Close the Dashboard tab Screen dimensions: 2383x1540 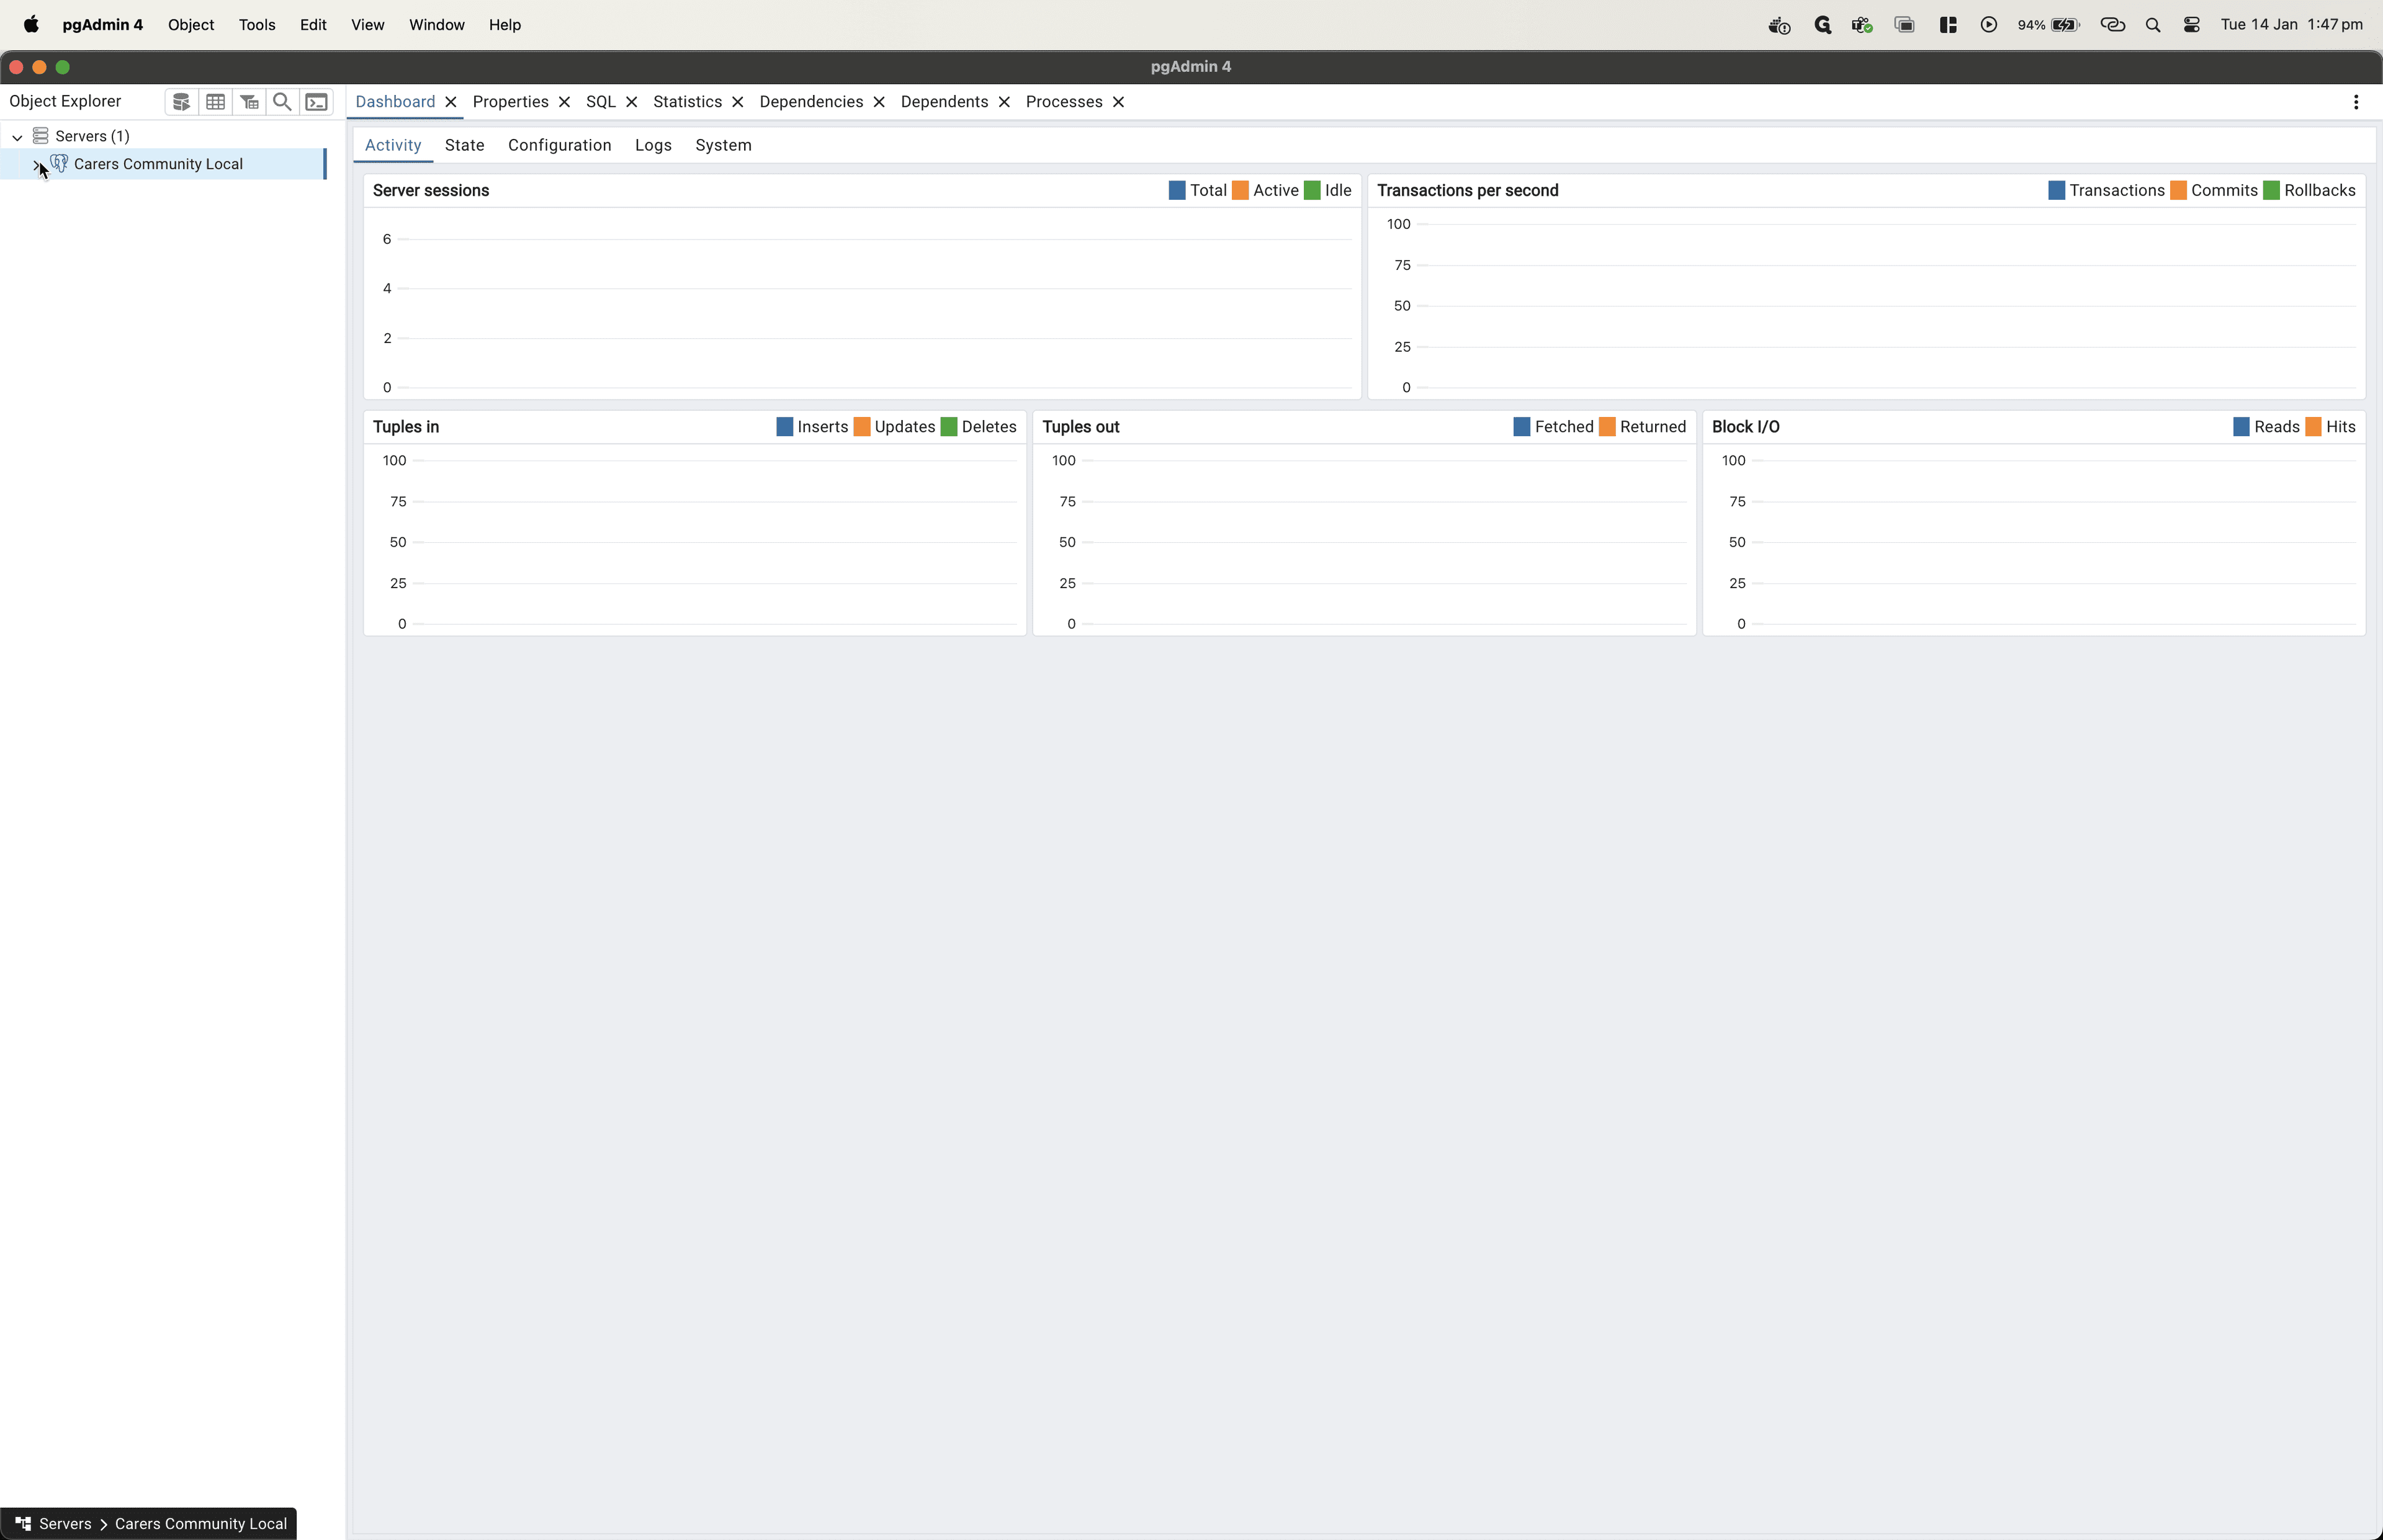pyautogui.click(x=451, y=102)
